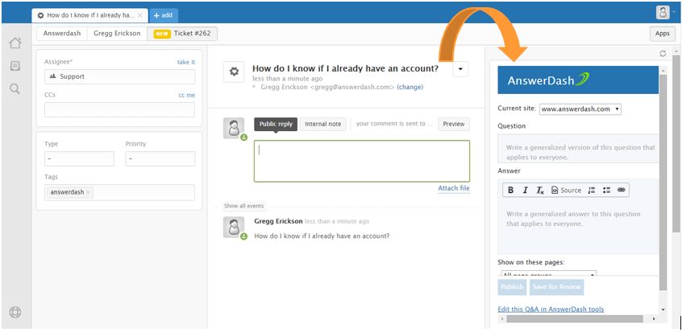The image size is (682, 332).
Task: Insert a numbered list in answer editor
Action: [x=591, y=190]
